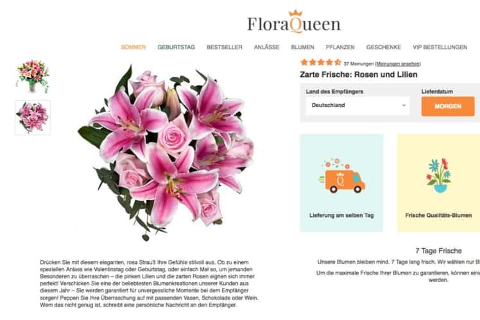480x320 pixels.
Task: Open the SOMMER menu
Action: 133,47
